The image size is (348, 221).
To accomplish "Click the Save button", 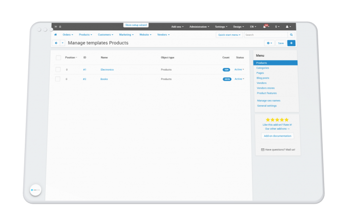I will [x=281, y=43].
